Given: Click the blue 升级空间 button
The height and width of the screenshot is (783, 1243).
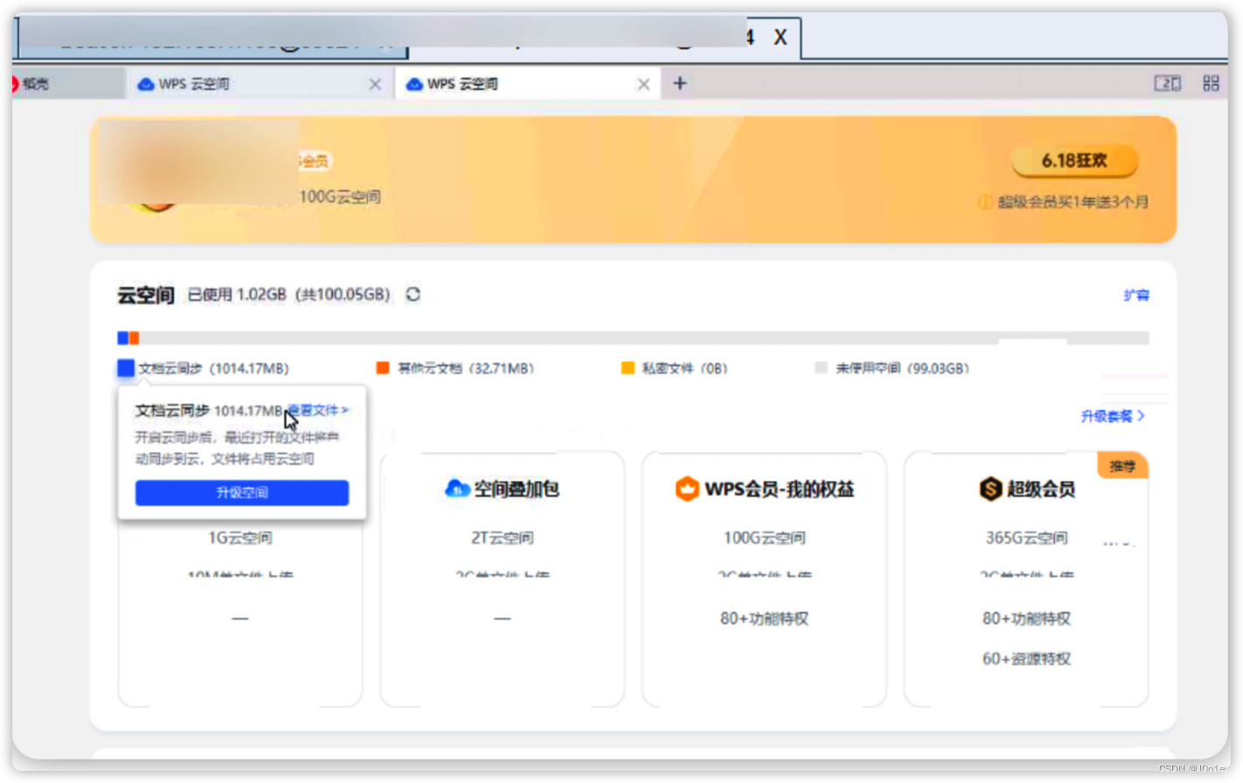Looking at the screenshot, I should click(x=242, y=493).
